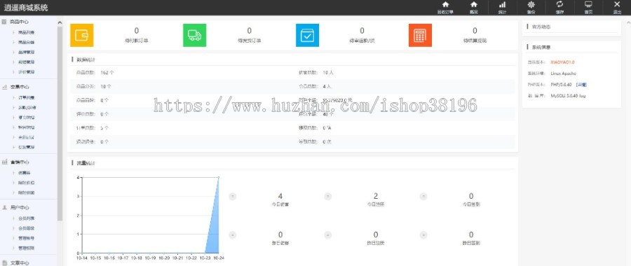Click the gear icon in the top bar
The height and width of the screenshot is (266, 631).
click(531, 4)
